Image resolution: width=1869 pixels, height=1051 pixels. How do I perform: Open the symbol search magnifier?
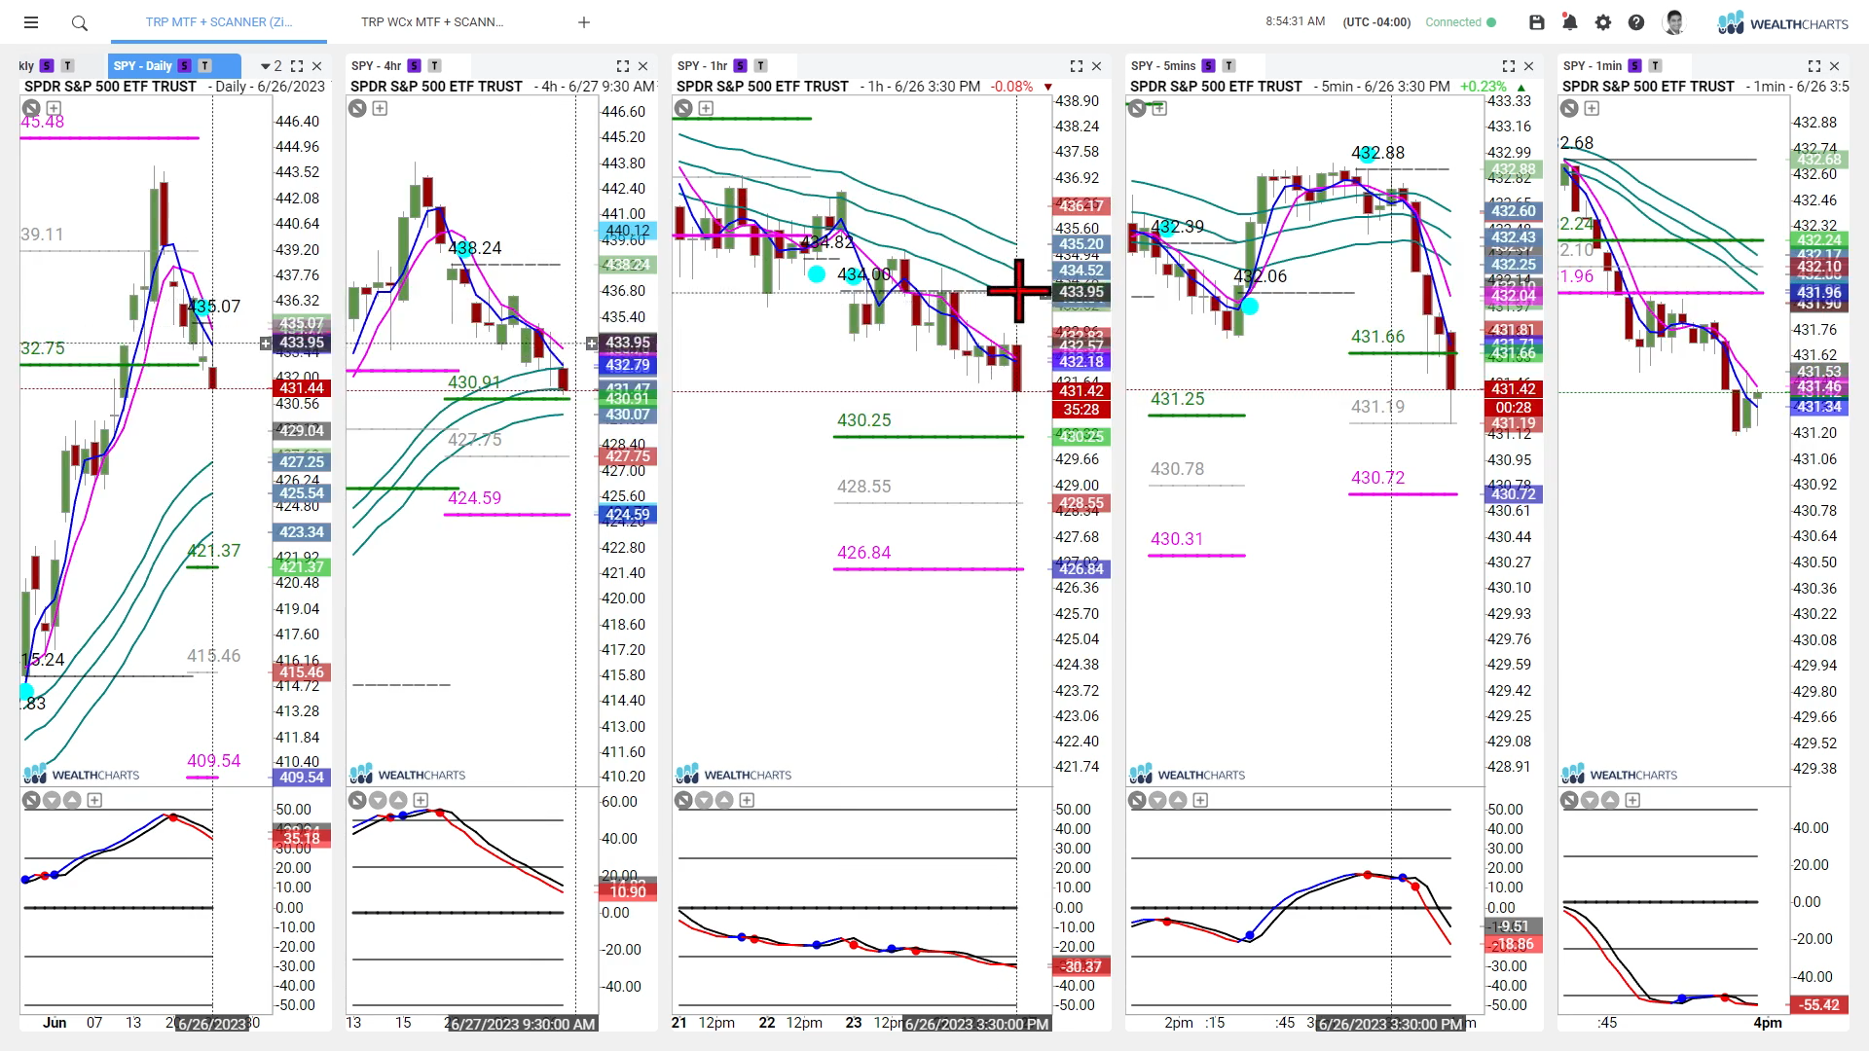tap(80, 22)
